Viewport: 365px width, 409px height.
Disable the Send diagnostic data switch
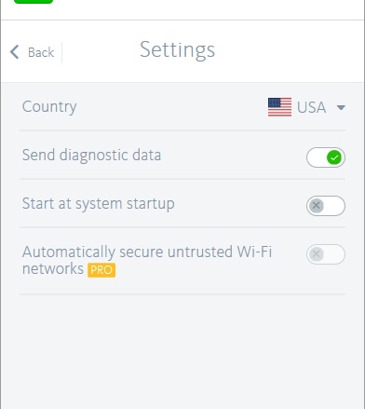coord(326,157)
